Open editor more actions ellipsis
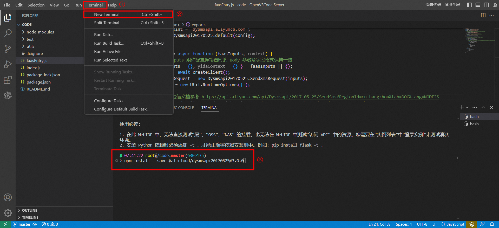Viewport: 499px width, 228px height. pyautogui.click(x=491, y=15)
